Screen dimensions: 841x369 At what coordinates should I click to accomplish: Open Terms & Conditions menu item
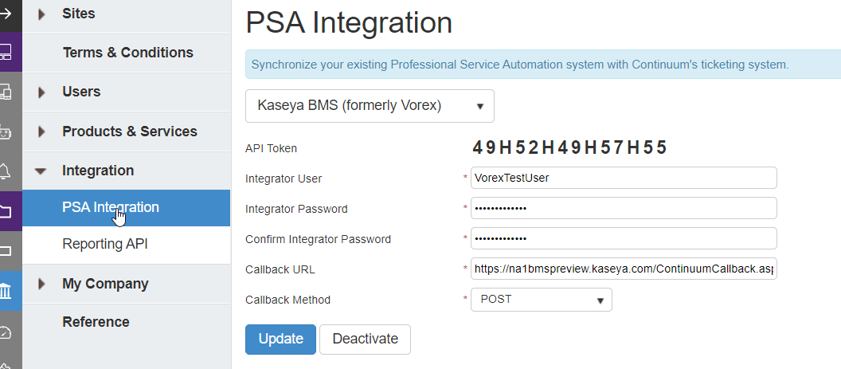127,53
